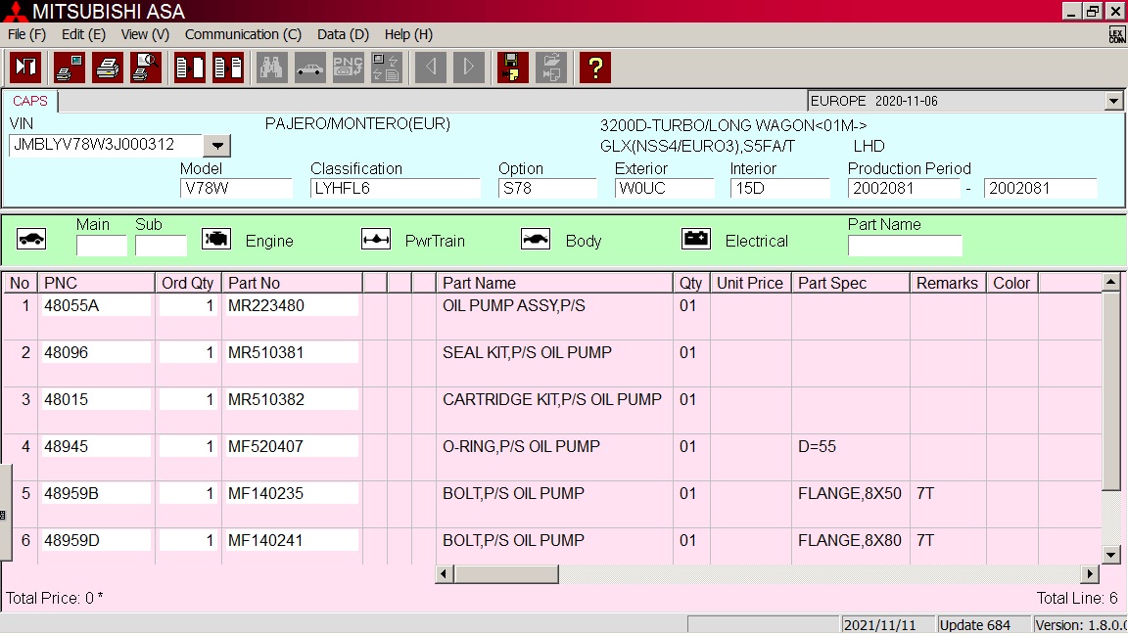Click the floppy disk save icon
Viewport: 1128px width, 634px height.
(512, 68)
